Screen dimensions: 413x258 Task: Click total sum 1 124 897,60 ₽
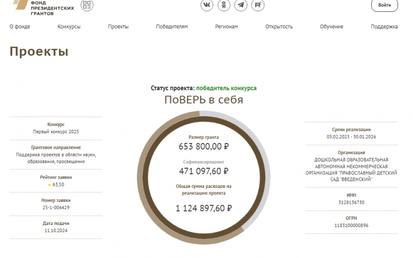coord(203,208)
